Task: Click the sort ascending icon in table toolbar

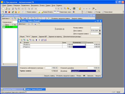Action: tap(42, 40)
